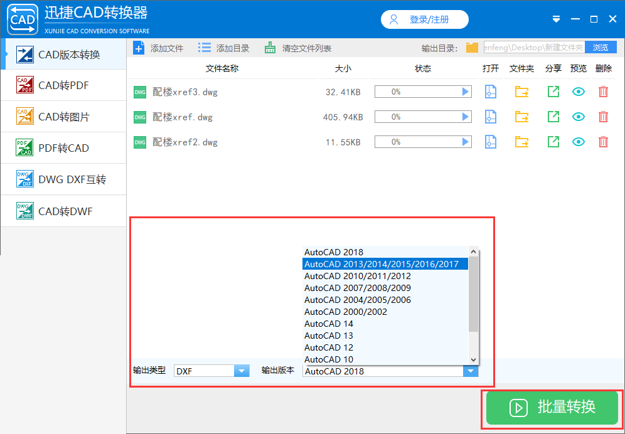The height and width of the screenshot is (434, 625).
Task: Click the 添加文件 add file button
Action: coord(158,48)
